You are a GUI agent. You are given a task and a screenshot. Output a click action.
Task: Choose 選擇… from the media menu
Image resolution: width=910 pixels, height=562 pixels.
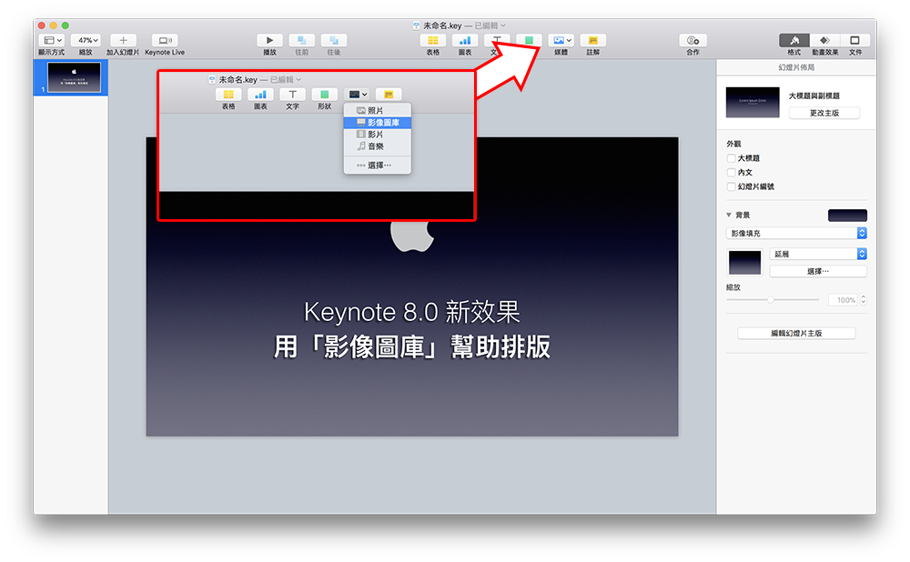coord(378,166)
